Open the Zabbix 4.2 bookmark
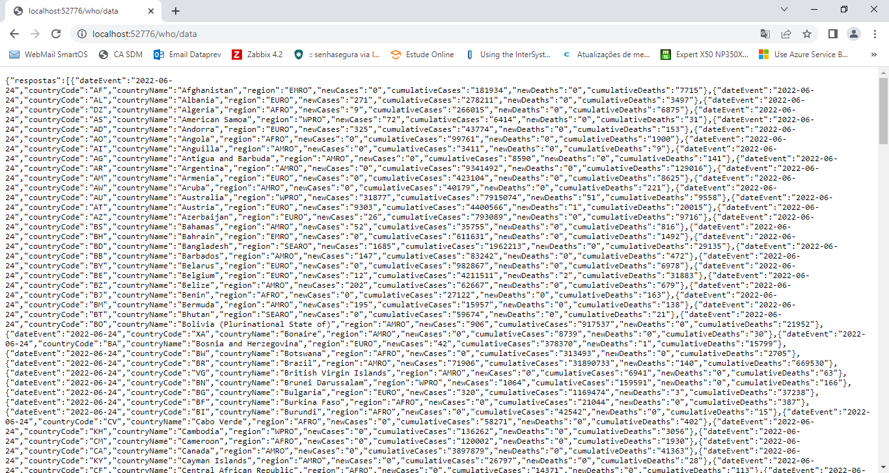889x473 pixels. 257,55
